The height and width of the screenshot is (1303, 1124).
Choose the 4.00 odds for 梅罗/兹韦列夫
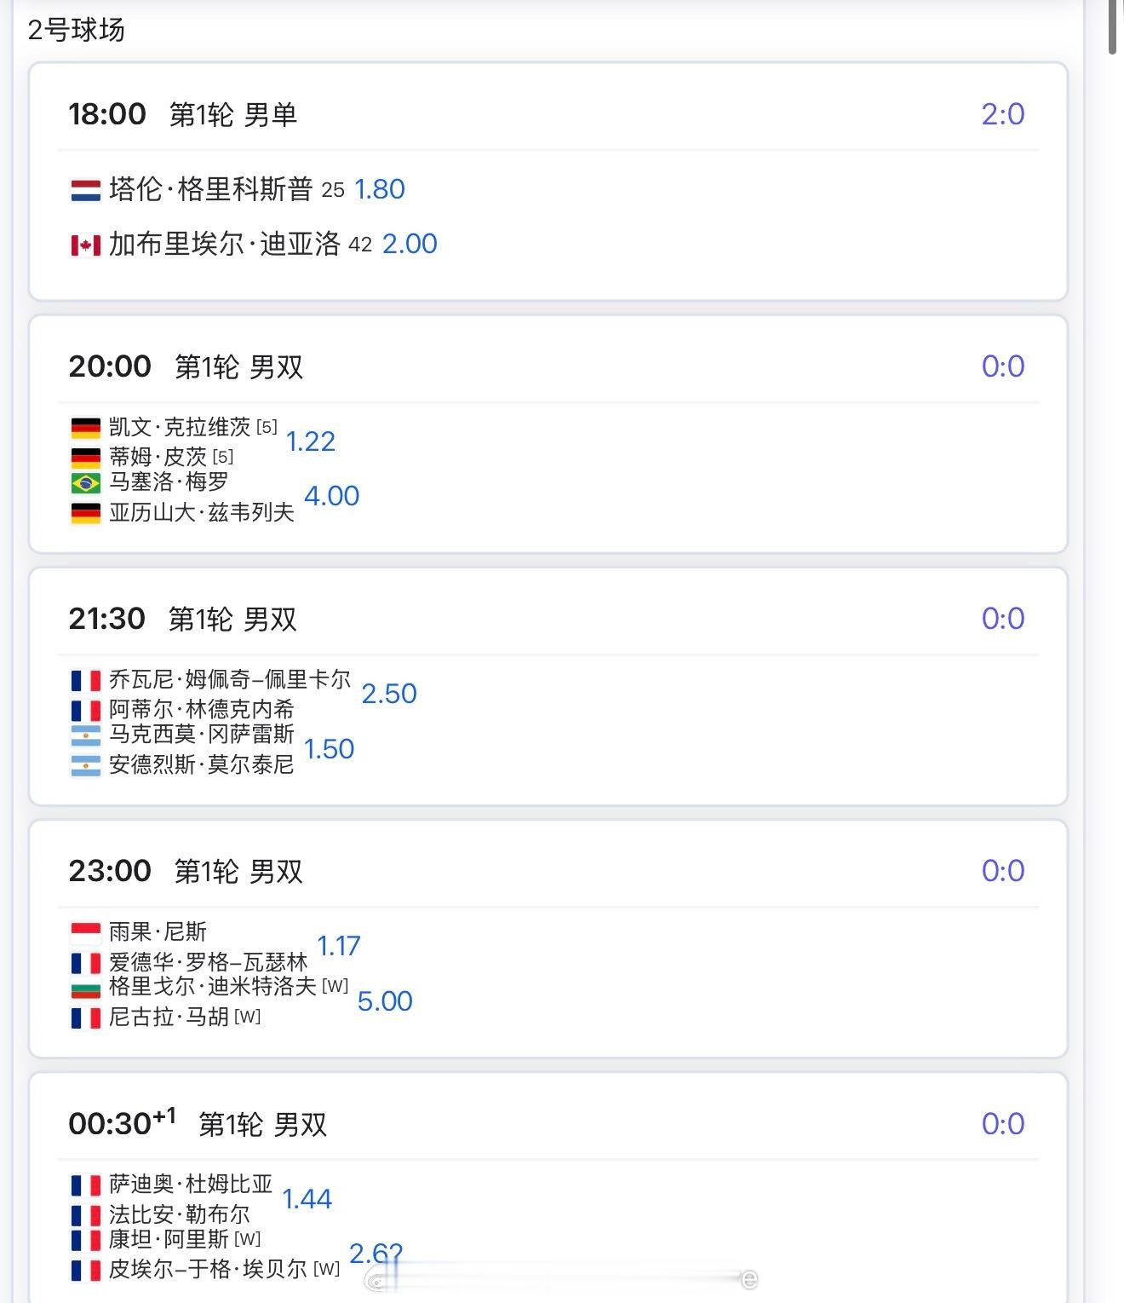coord(332,496)
